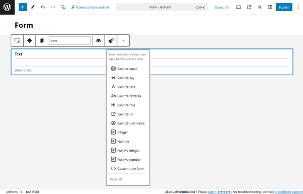The height and width of the screenshot is (194, 303).
Task: Open Document Overview list view
Action: pos(63,7)
